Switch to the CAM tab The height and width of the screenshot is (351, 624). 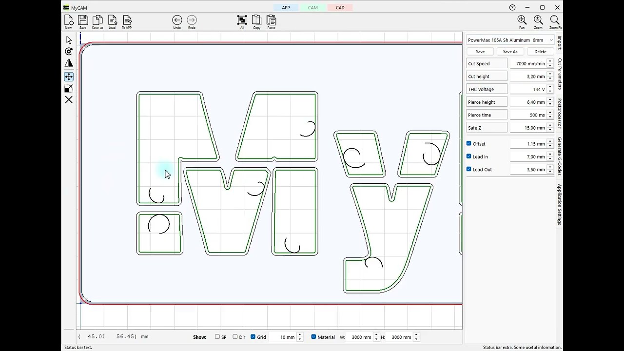313,7
